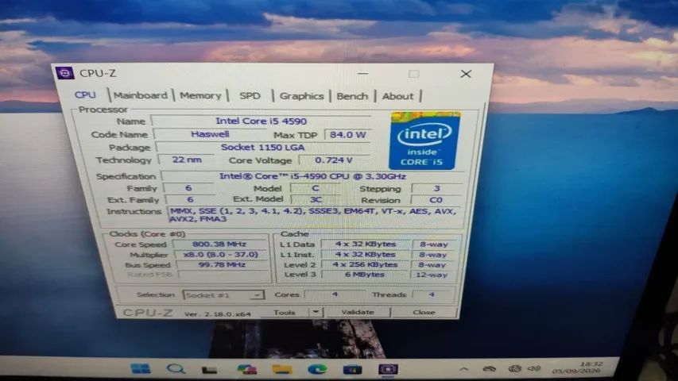Click the Technology value 22 nm

tap(187, 160)
